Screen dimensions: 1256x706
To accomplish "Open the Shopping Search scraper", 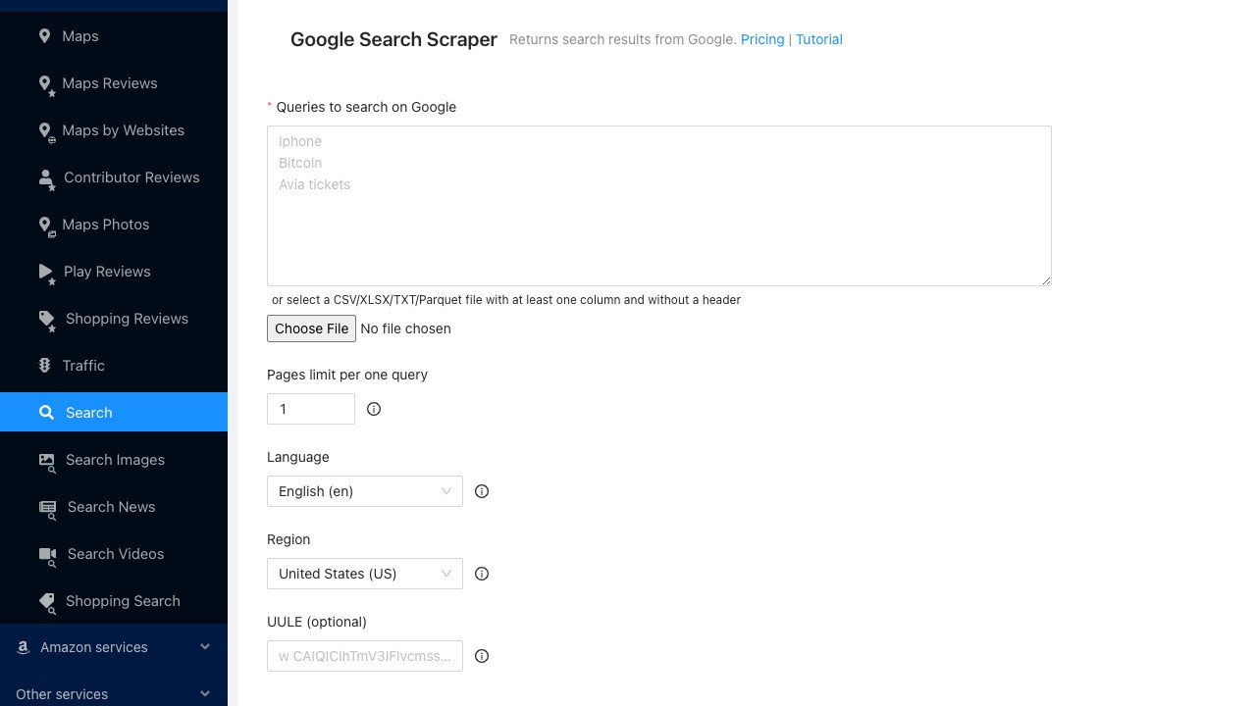I will [123, 601].
